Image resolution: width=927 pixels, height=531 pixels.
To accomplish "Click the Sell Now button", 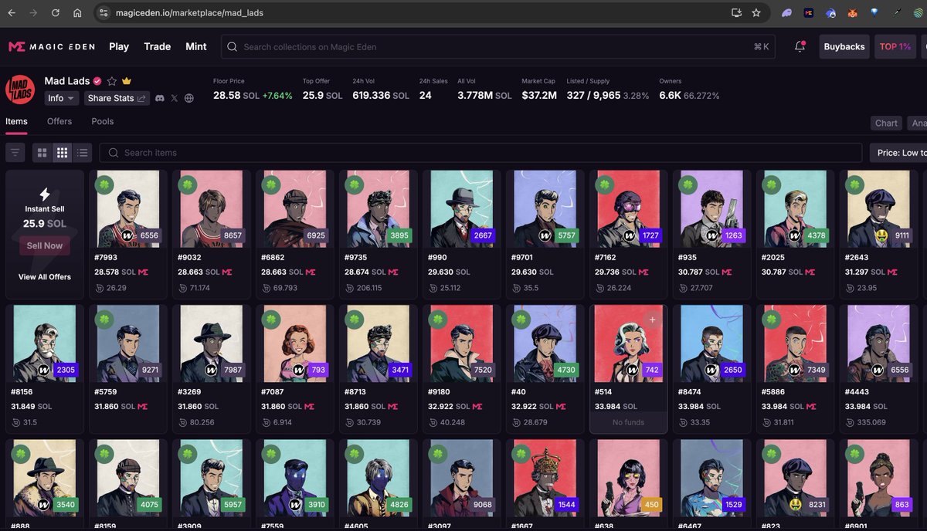I will pyautogui.click(x=45, y=245).
